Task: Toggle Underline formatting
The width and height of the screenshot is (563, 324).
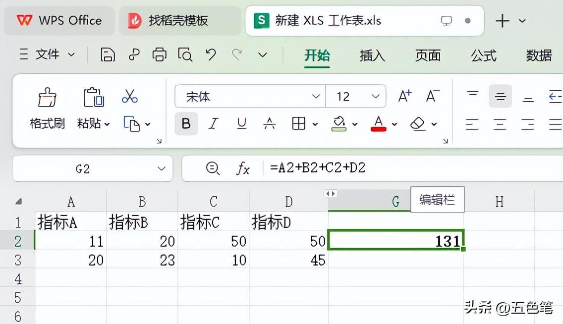Action: click(x=242, y=124)
